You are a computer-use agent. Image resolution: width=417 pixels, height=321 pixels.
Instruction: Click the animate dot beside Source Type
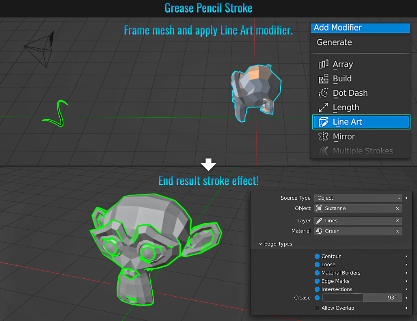click(406, 198)
